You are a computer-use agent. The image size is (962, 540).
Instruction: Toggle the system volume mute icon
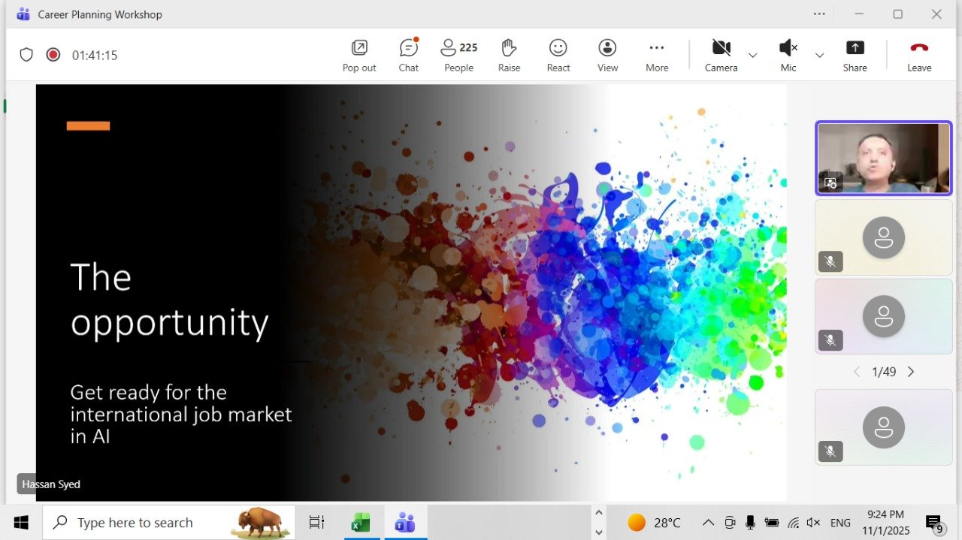pos(813,523)
